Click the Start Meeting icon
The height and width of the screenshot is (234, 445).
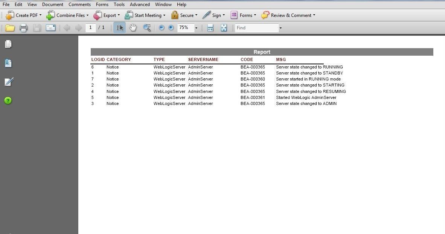(x=128, y=15)
